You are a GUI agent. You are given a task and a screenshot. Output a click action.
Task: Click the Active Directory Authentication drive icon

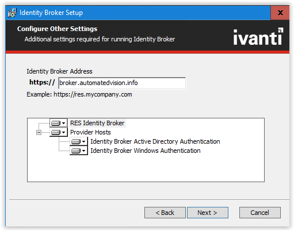(76, 141)
